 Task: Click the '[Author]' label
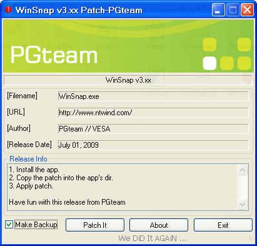tap(19, 128)
